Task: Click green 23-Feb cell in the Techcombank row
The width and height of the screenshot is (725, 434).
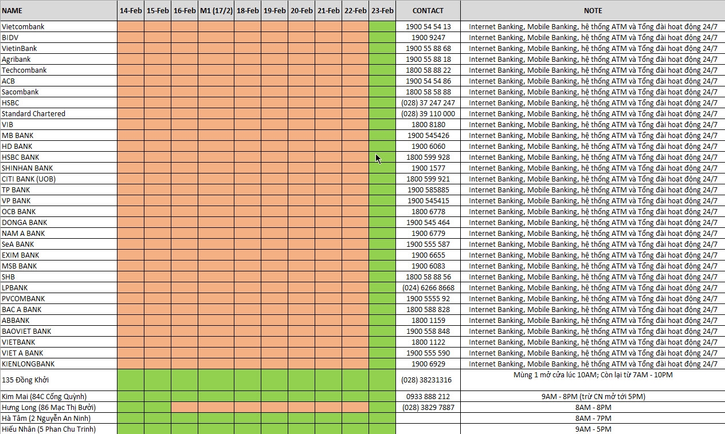Action: click(382, 70)
